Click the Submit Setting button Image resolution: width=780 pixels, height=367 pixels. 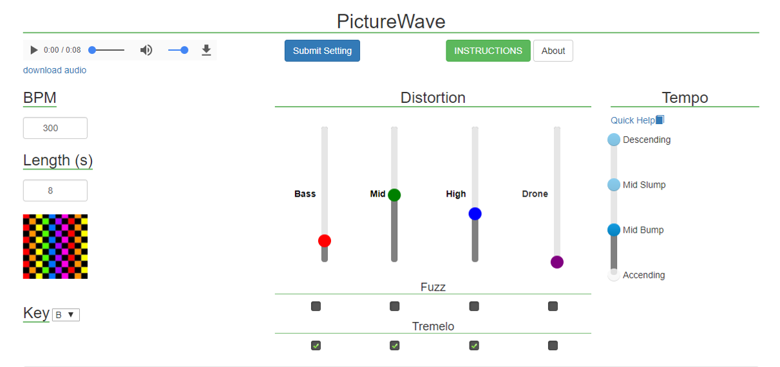[322, 51]
